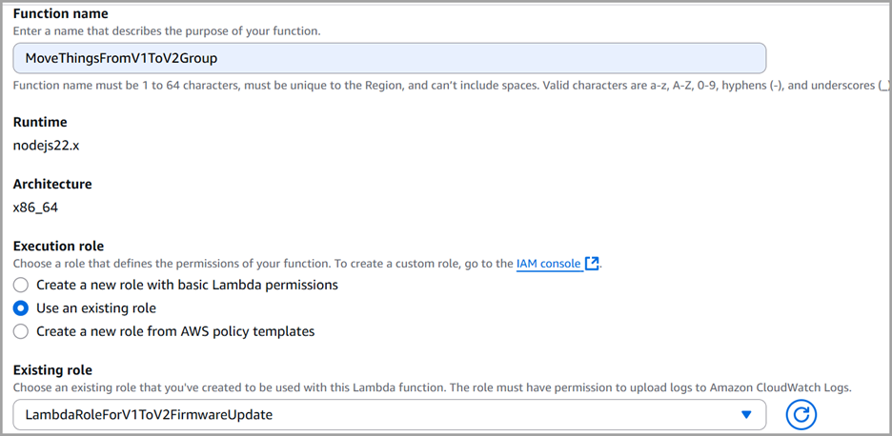Click the refresh roles circular arrow icon

(x=801, y=414)
